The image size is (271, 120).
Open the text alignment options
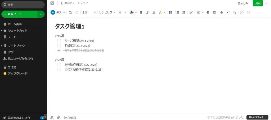[198, 12]
